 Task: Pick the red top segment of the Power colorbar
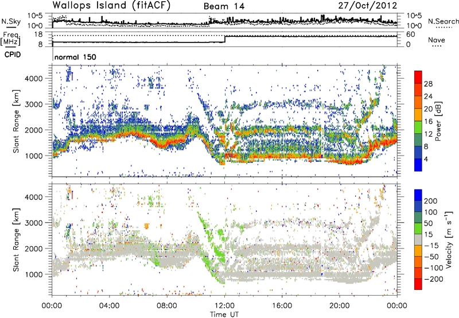(x=418, y=77)
